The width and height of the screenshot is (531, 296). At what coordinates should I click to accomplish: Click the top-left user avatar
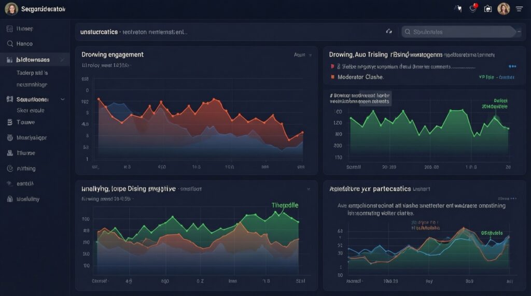click(x=11, y=9)
